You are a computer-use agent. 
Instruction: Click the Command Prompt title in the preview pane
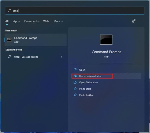pos(106,52)
